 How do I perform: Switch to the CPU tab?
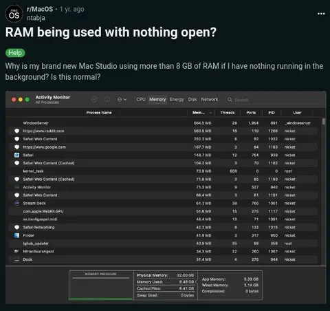tap(141, 99)
